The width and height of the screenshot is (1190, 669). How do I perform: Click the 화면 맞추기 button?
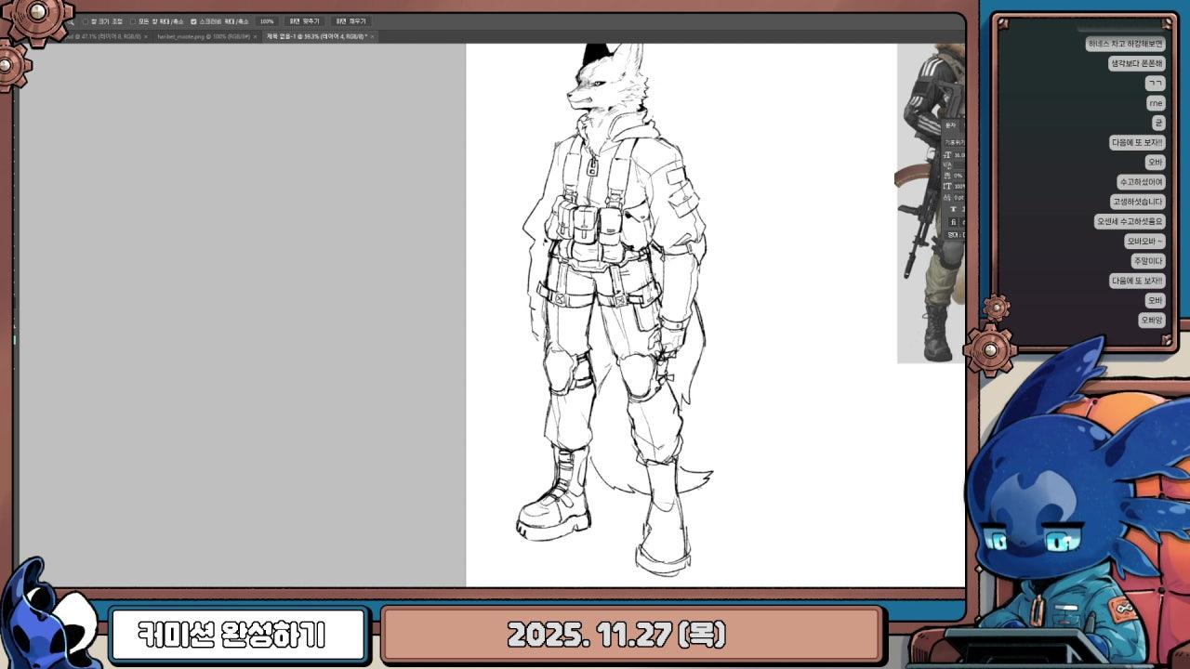coord(304,21)
